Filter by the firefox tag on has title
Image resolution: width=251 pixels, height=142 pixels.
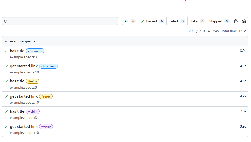pos(33,81)
